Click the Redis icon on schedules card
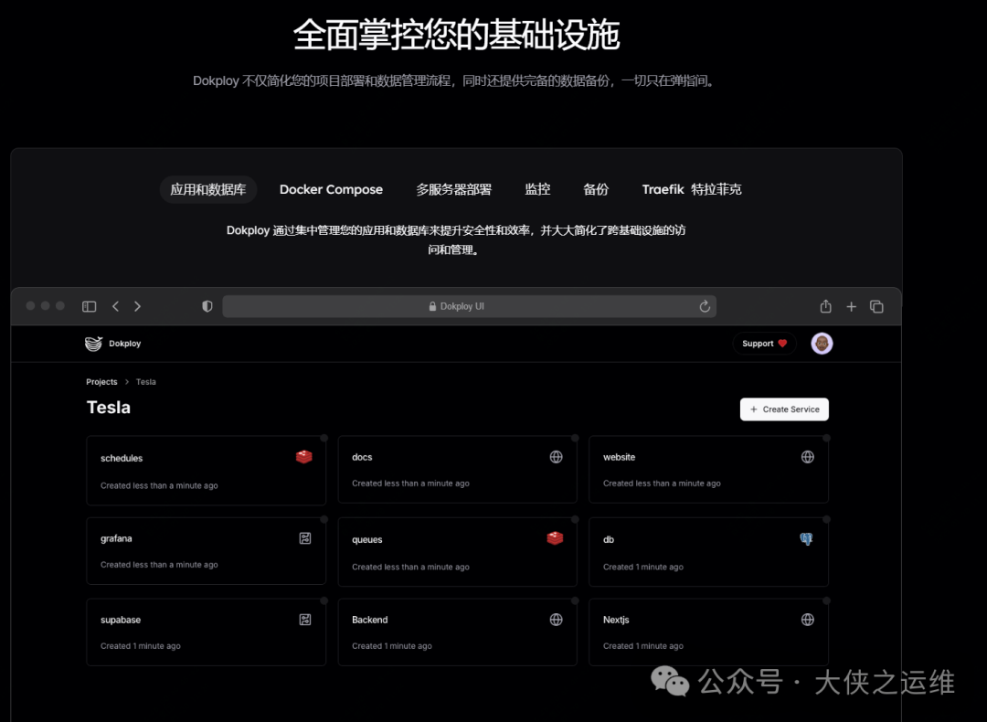The image size is (987, 722). coord(304,456)
